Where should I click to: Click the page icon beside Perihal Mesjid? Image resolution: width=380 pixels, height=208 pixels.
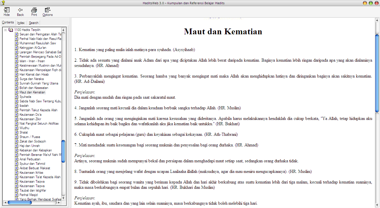16,195
